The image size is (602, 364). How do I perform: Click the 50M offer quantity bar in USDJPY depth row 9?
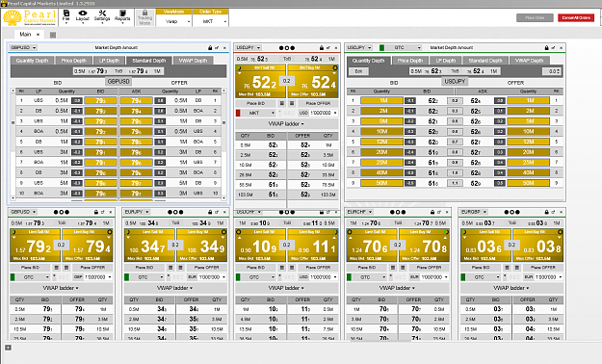(528, 183)
